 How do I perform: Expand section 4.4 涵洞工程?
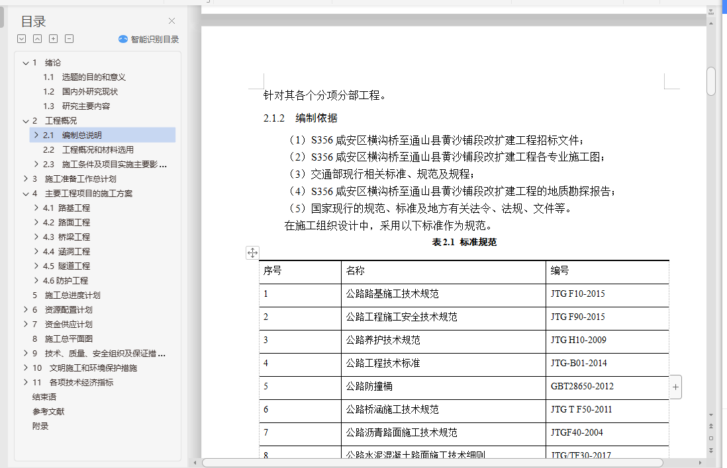click(x=36, y=251)
